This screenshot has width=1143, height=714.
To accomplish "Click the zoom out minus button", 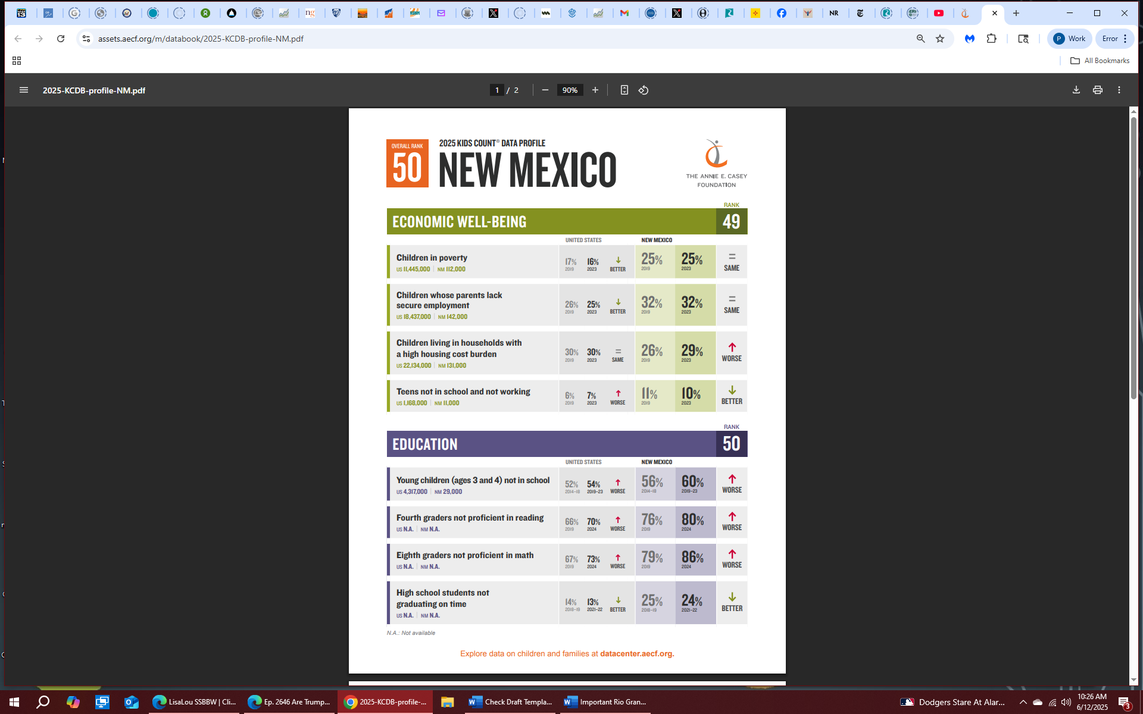I will pos(545,90).
